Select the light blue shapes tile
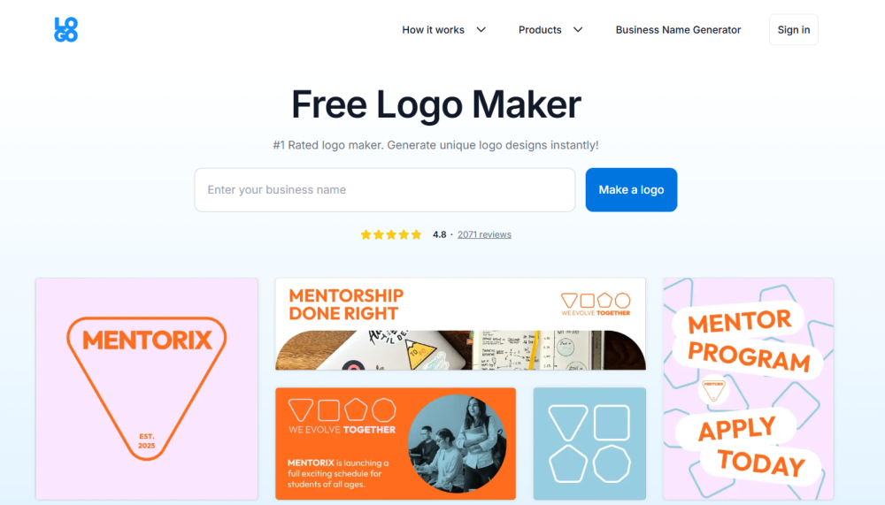 [x=589, y=443]
